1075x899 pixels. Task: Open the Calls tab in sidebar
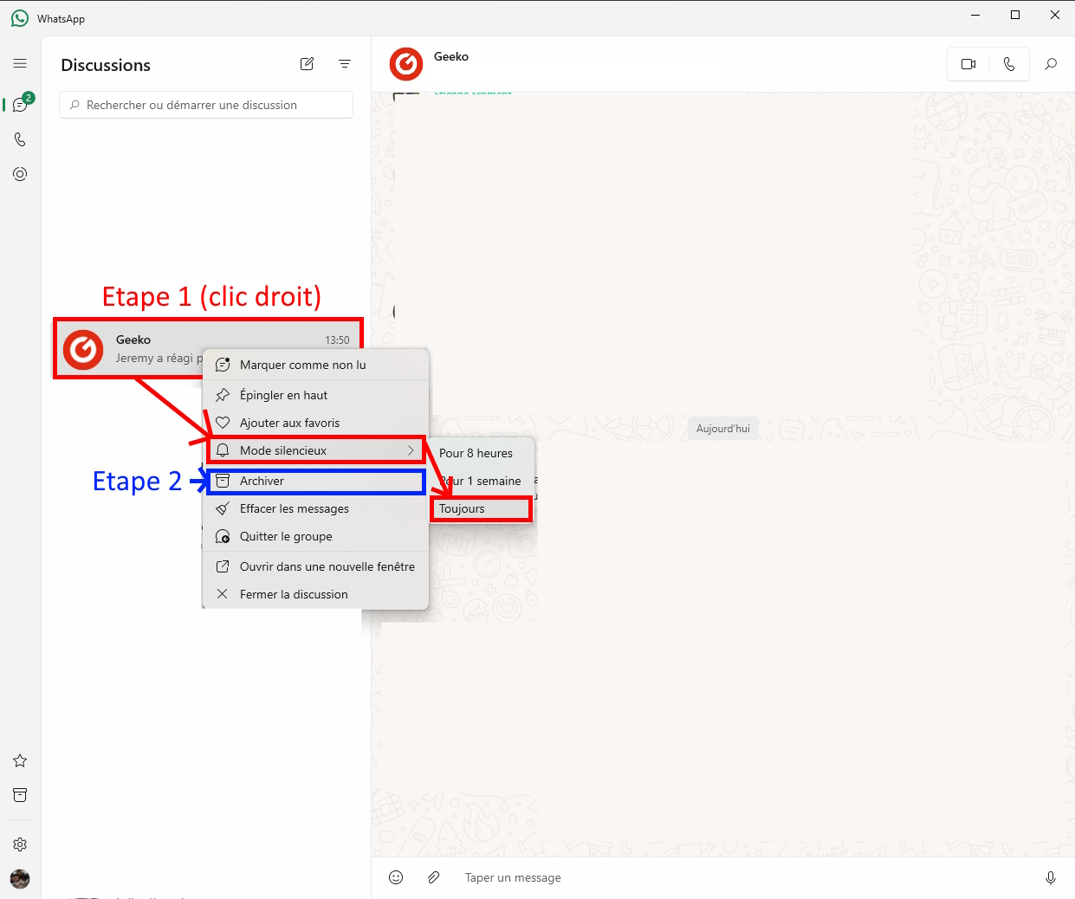(20, 139)
